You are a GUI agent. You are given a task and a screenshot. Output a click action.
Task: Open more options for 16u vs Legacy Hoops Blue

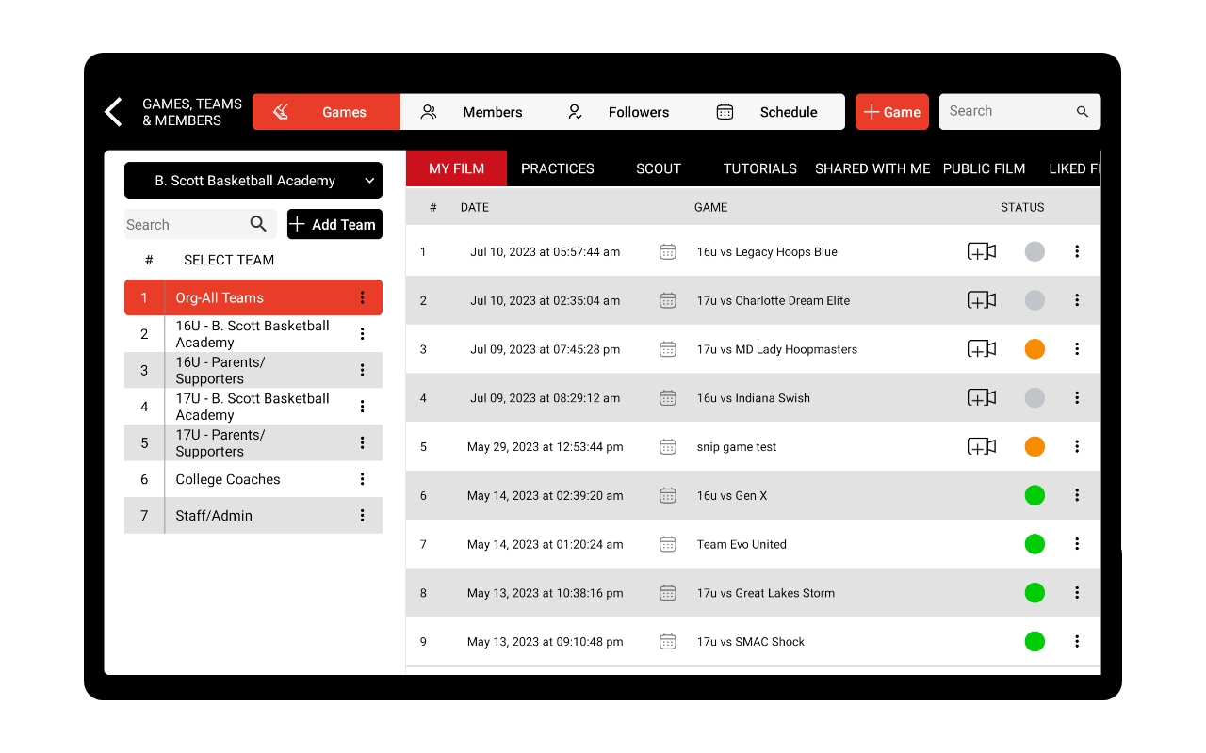point(1077,251)
